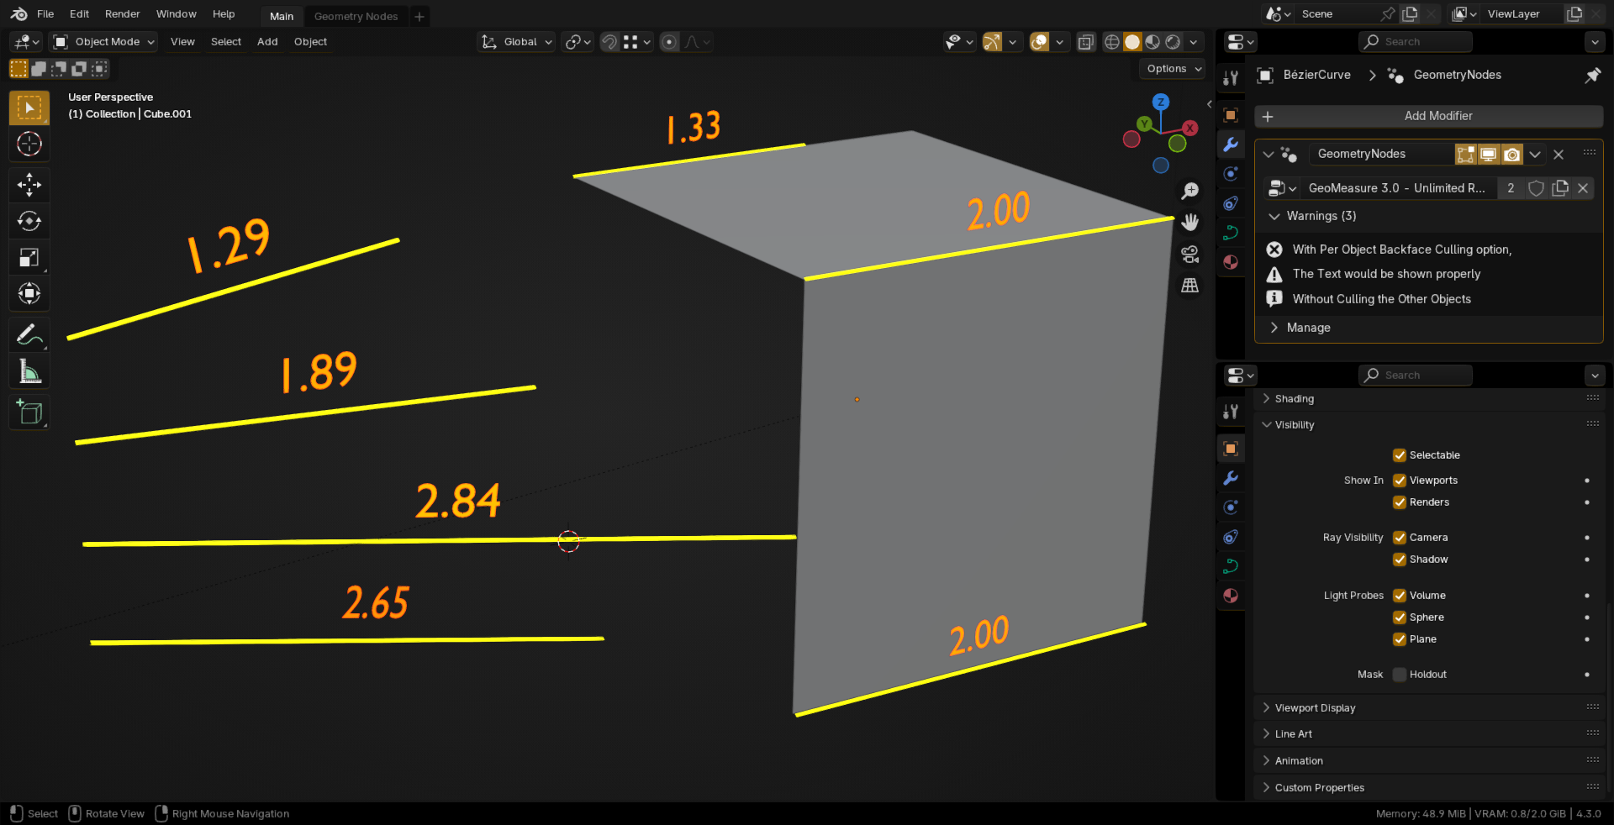The image size is (1614, 825).
Task: Toggle Ray Visibility Camera checkbox
Action: tap(1400, 538)
